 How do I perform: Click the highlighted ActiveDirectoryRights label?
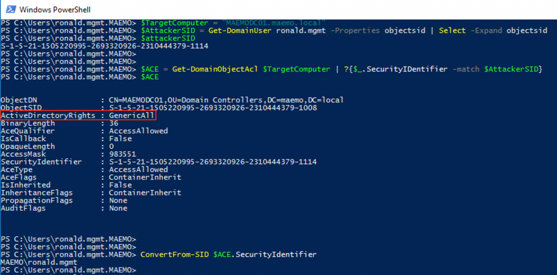(48, 116)
